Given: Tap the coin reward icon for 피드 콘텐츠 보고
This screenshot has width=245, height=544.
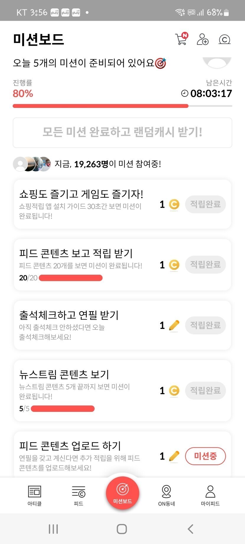Looking at the screenshot, I should click(174, 265).
